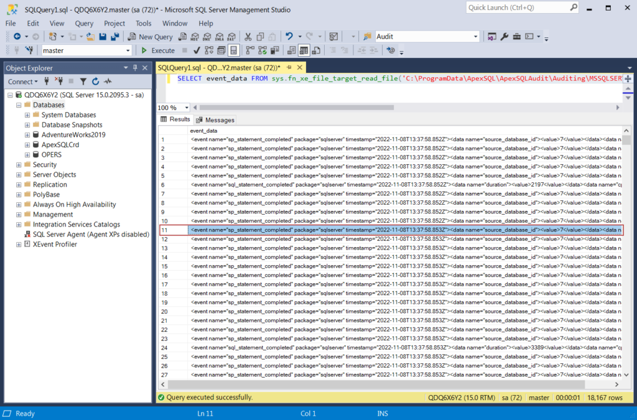Set zoom level in the 100% field
637x420 pixels.
(x=170, y=107)
